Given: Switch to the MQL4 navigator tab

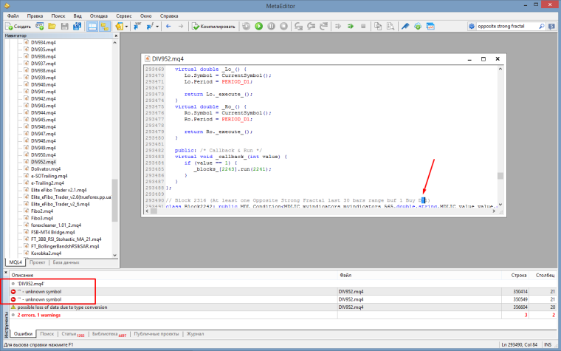Looking at the screenshot, I should click(x=16, y=262).
